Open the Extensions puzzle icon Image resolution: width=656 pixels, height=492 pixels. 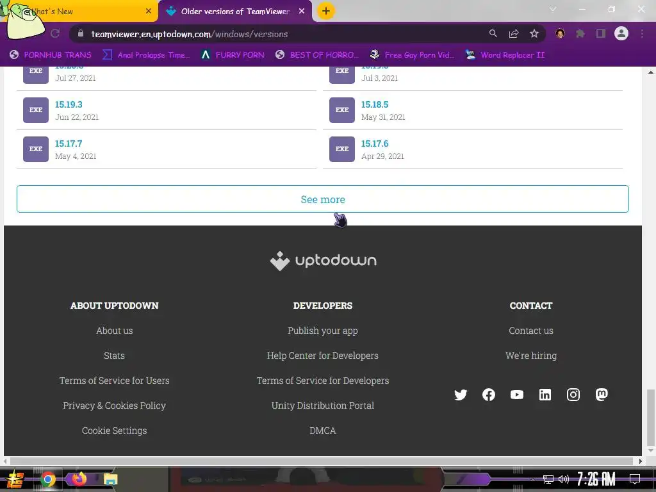580,33
